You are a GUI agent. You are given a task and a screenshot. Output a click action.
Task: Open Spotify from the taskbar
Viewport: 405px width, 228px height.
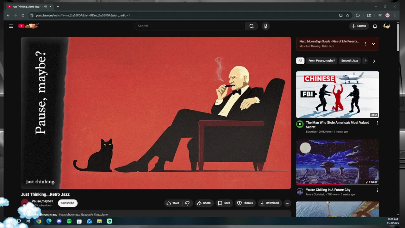click(69, 221)
